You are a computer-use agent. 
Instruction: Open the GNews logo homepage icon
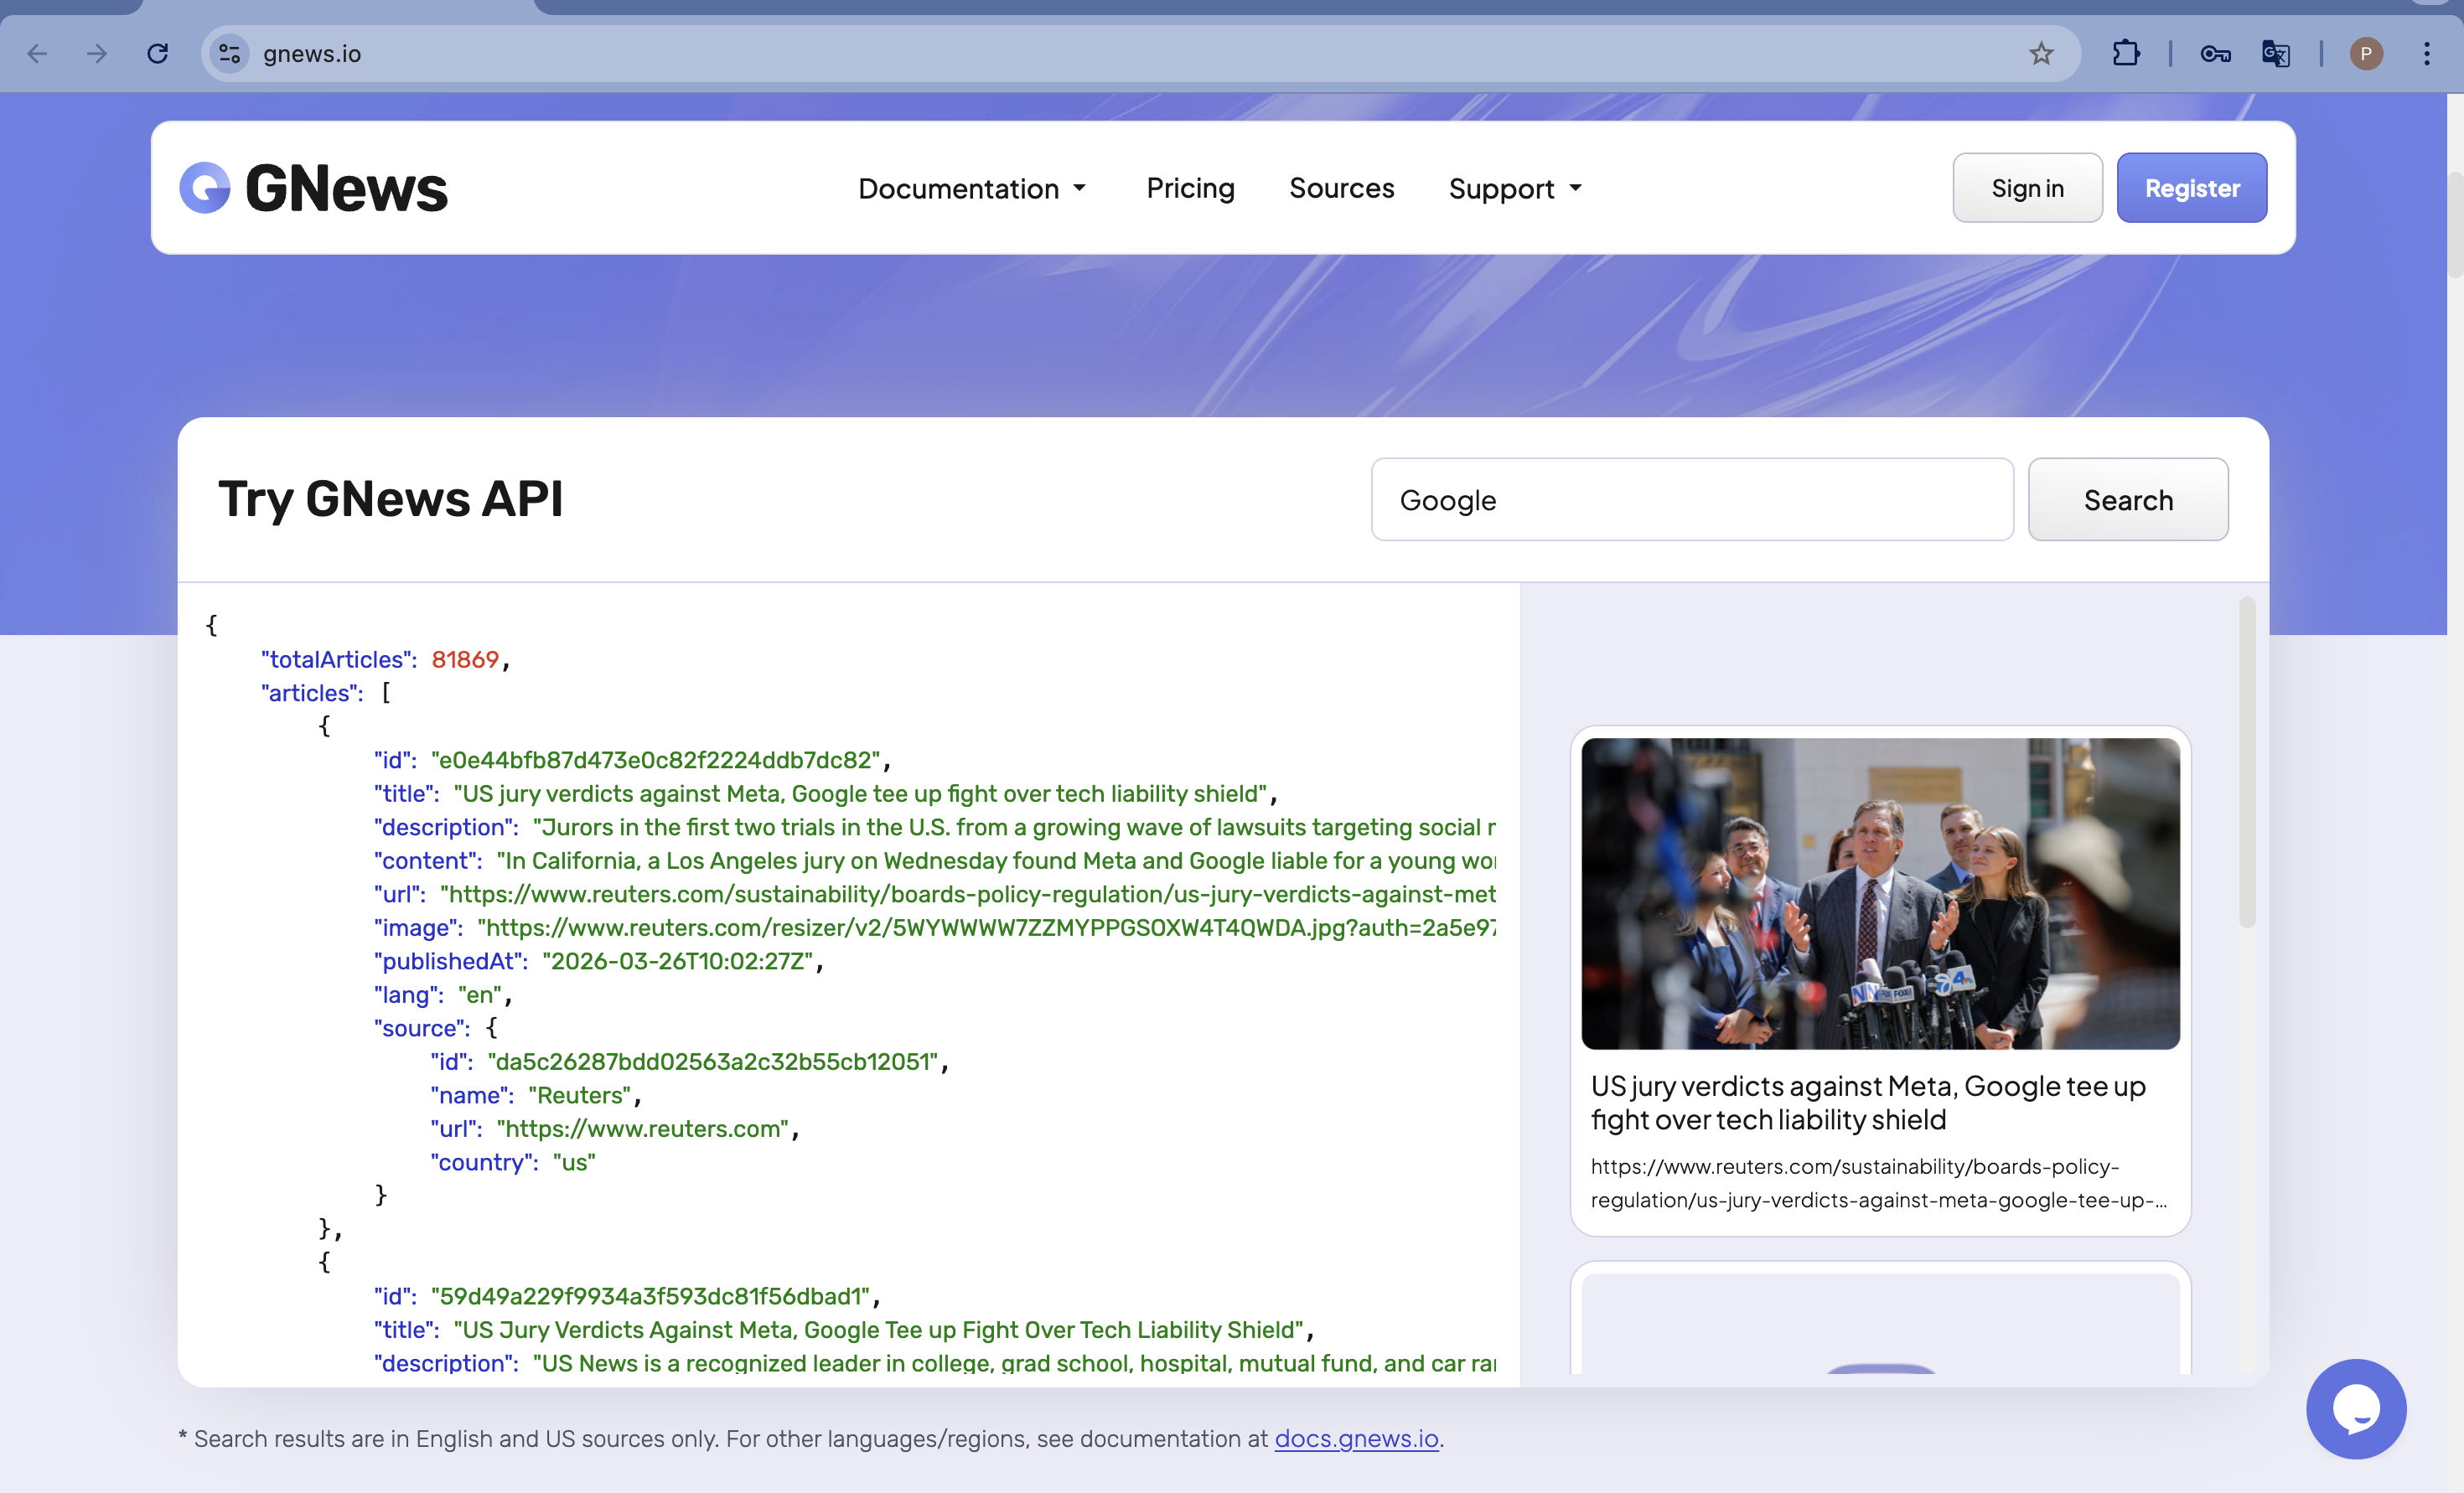click(x=205, y=187)
